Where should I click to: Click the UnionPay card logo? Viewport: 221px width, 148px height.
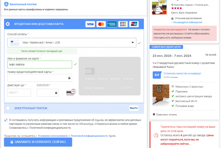(x=134, y=24)
